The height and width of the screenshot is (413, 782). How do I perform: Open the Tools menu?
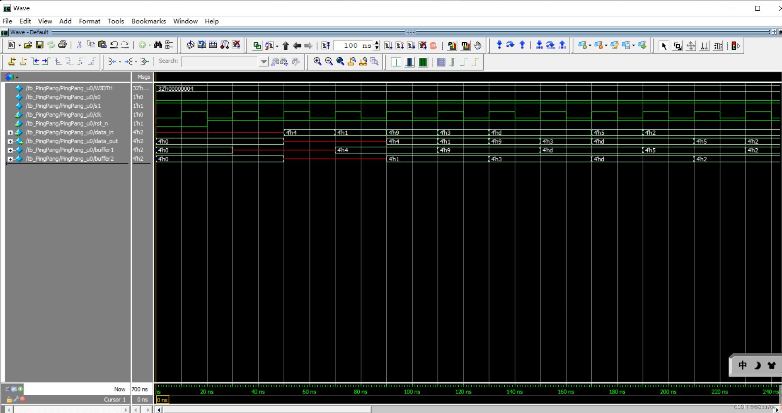(x=116, y=21)
